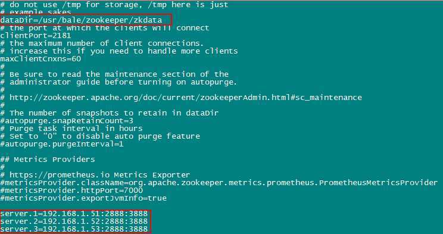Image resolution: width=443 pixels, height=234 pixels.
Task: Place cursor on server.1 address line
Action: point(74,214)
